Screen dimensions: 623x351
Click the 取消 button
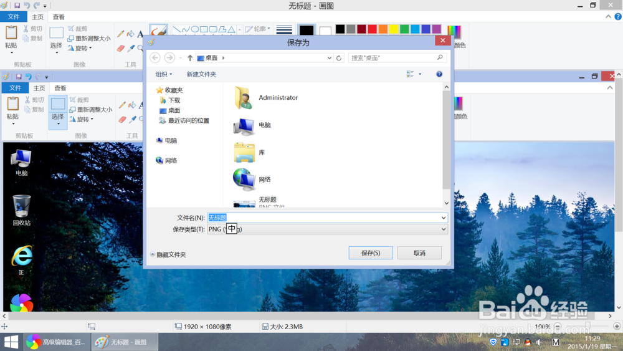click(419, 253)
